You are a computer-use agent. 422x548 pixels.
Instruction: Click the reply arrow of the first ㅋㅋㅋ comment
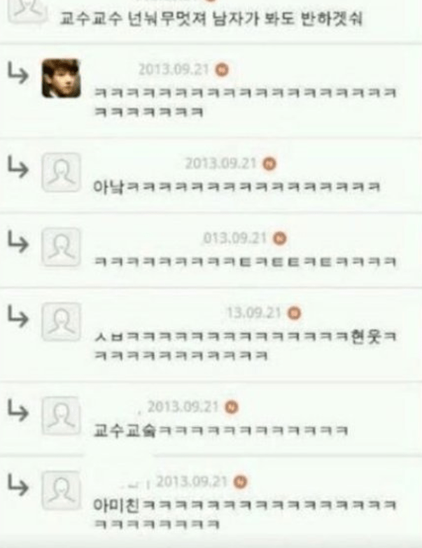pyautogui.click(x=17, y=73)
